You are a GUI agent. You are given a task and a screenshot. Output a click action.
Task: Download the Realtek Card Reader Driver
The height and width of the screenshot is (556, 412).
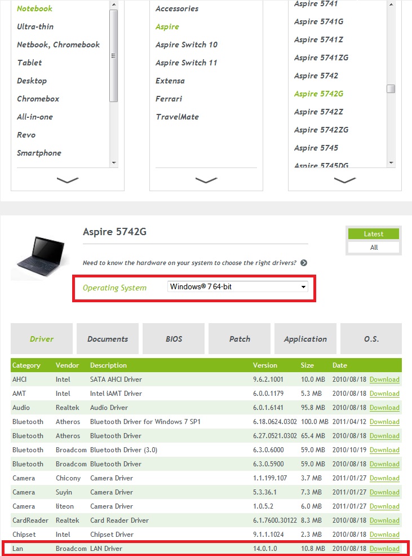384,520
